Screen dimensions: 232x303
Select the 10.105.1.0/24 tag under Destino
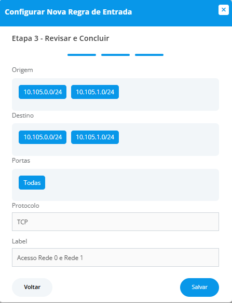tap(95, 137)
